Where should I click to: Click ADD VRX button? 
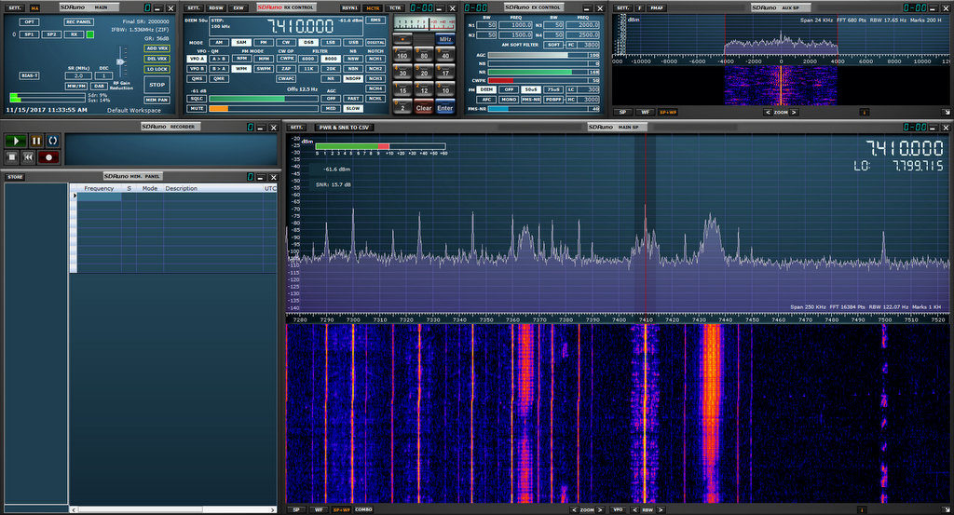tap(157, 48)
